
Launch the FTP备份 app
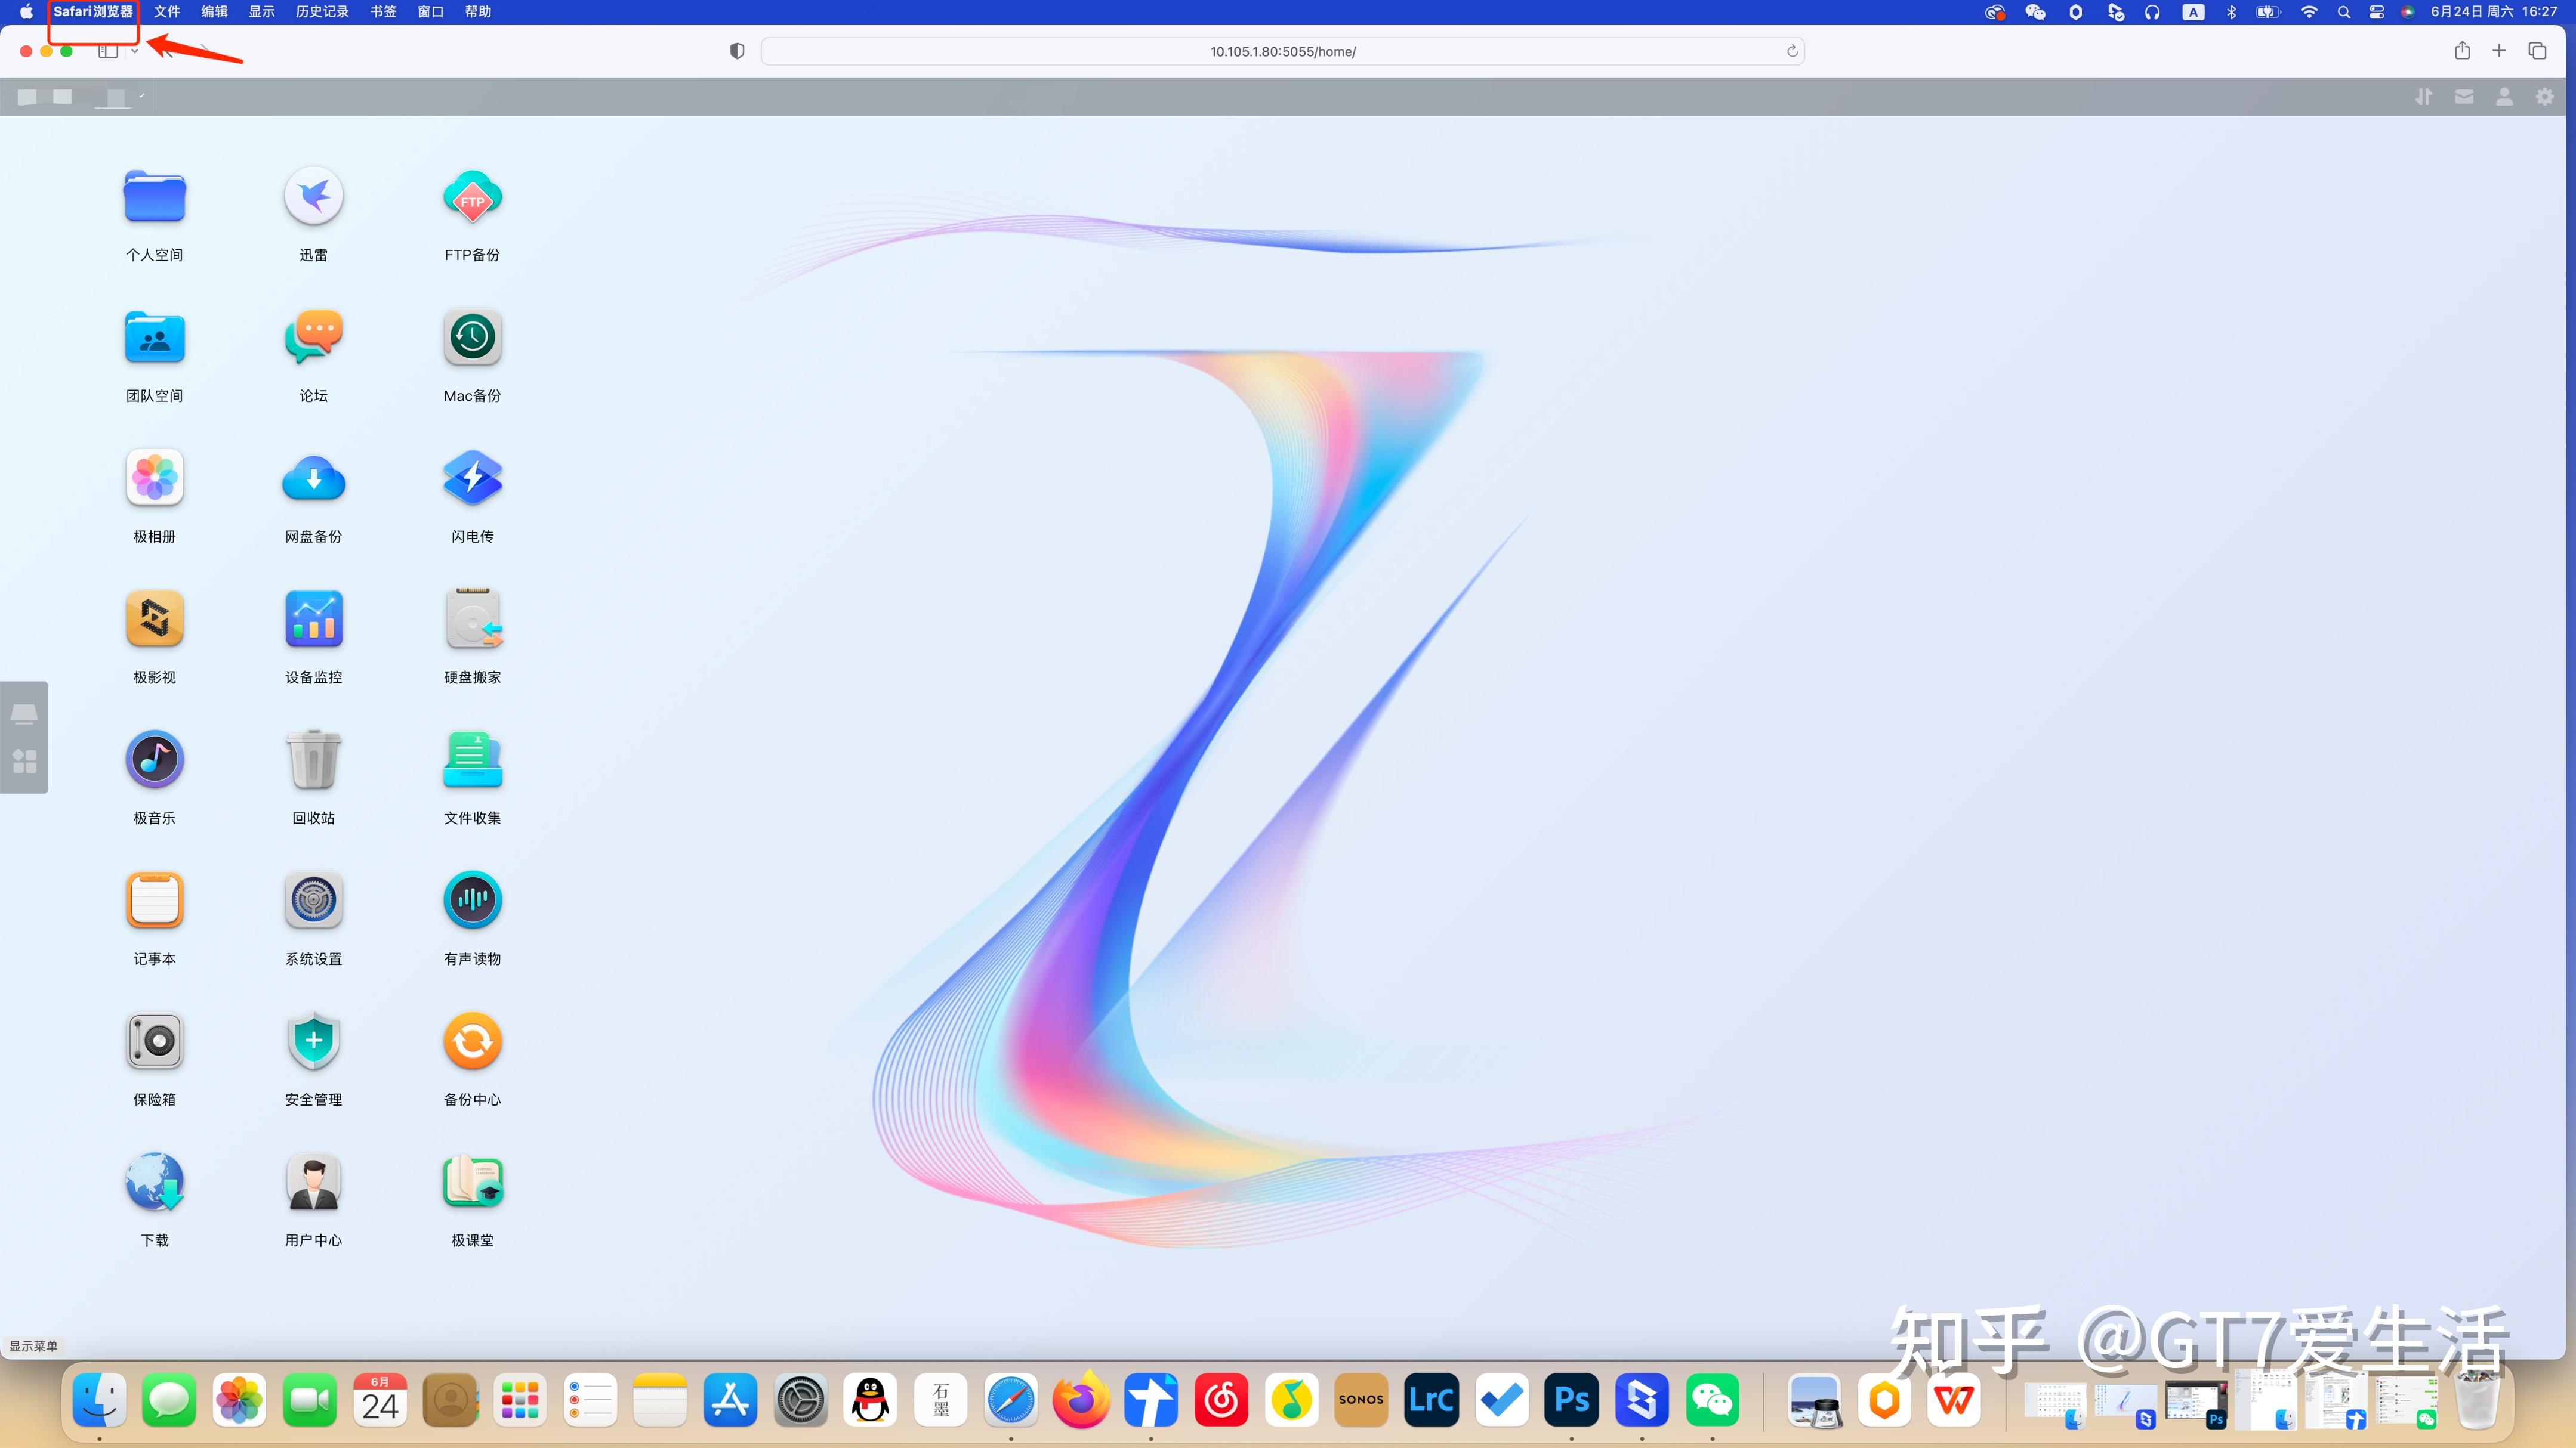pyautogui.click(x=472, y=197)
